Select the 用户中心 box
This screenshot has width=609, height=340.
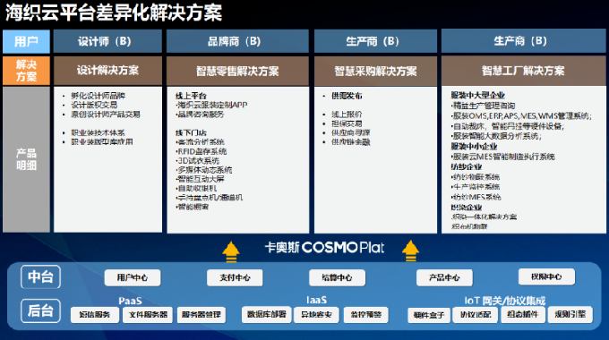pyautogui.click(x=133, y=278)
